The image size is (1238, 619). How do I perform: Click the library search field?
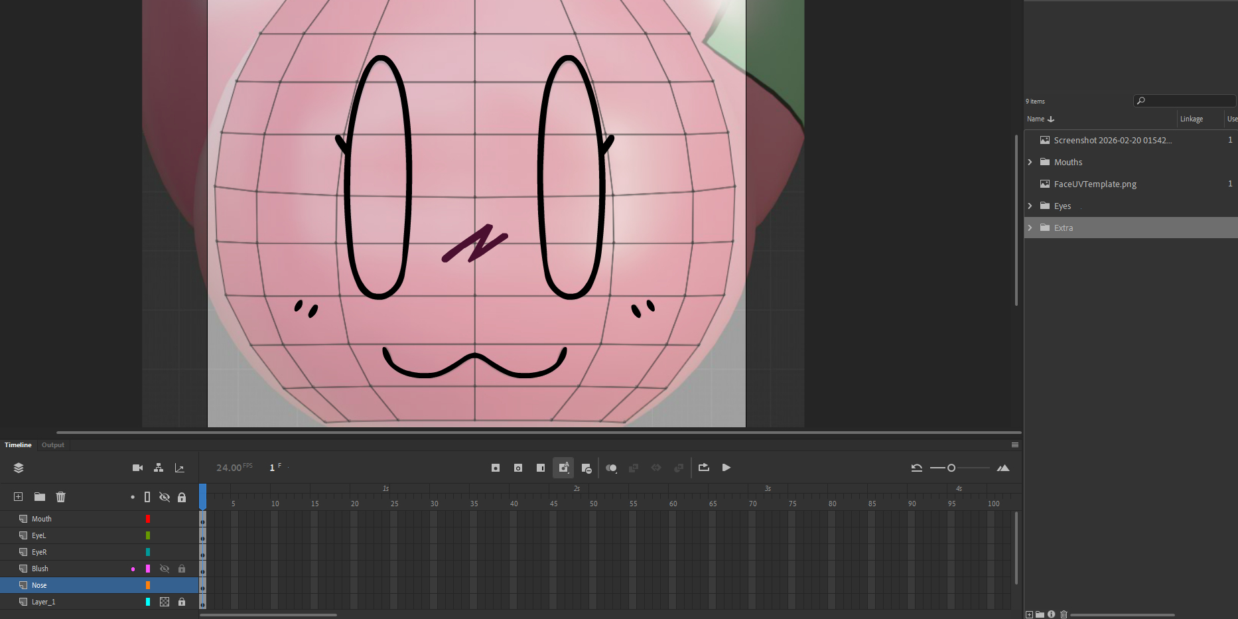coord(1188,101)
